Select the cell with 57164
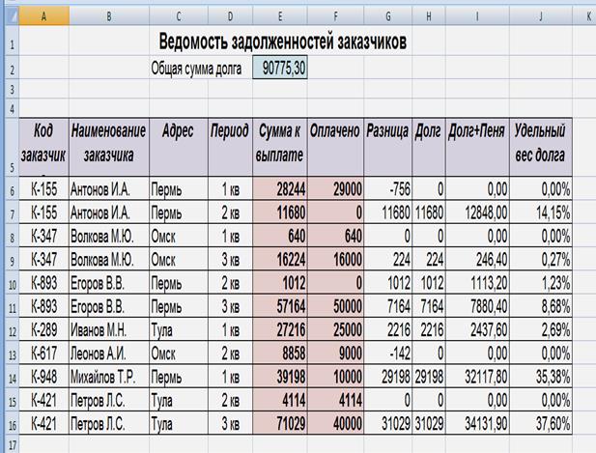This screenshot has height=453, width=596. pos(280,306)
